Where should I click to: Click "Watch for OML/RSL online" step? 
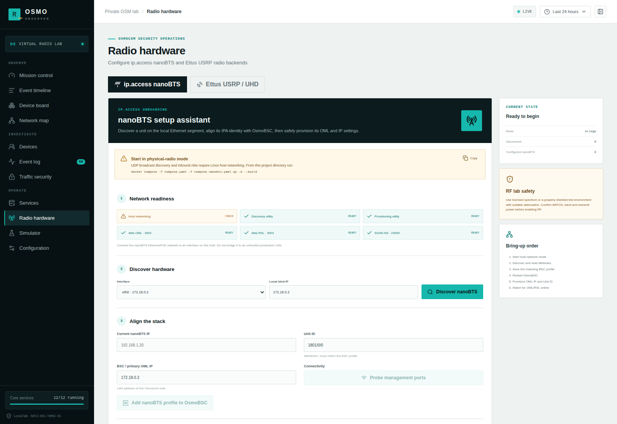coord(531,288)
